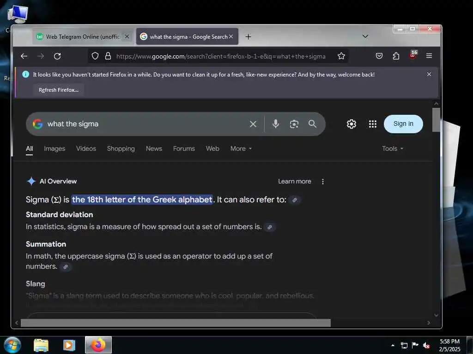This screenshot has width=473, height=354.
Task: Reload the current page
Action: coord(57,56)
